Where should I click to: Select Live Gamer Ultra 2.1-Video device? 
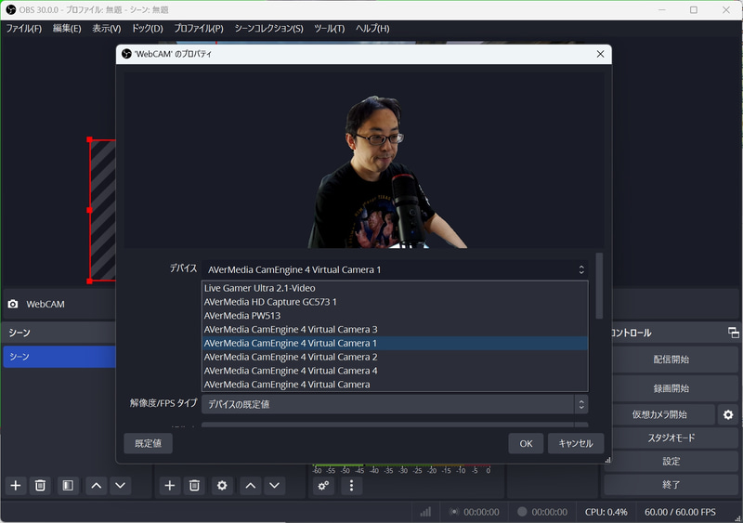[x=395, y=288]
